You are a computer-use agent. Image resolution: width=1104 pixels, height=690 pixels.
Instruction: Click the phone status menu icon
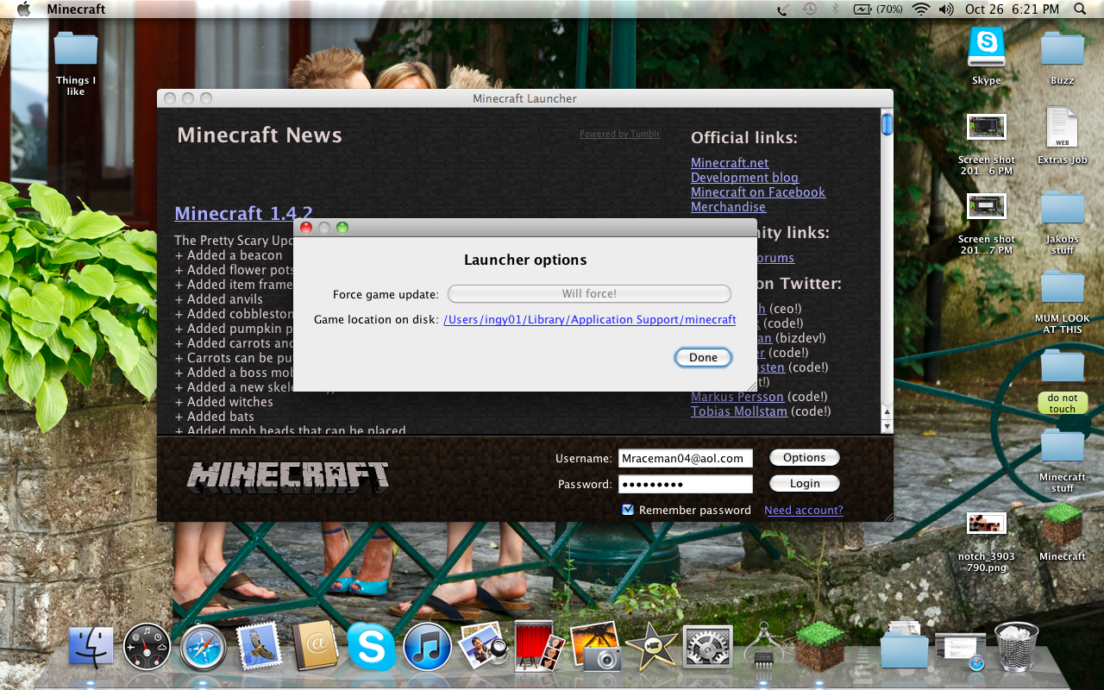(x=783, y=9)
